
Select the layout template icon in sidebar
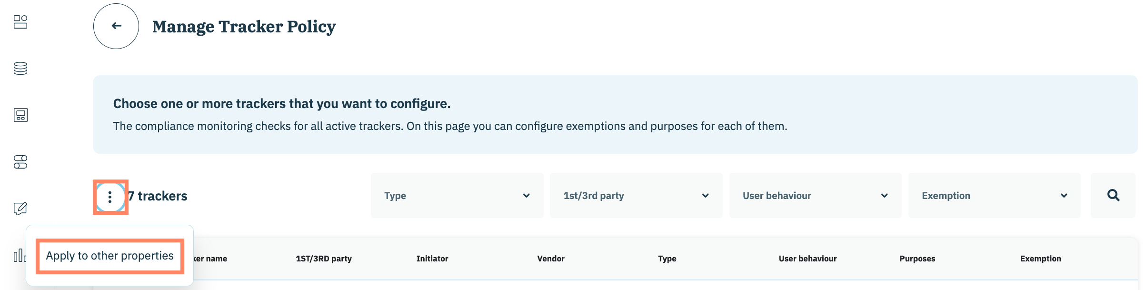(20, 115)
